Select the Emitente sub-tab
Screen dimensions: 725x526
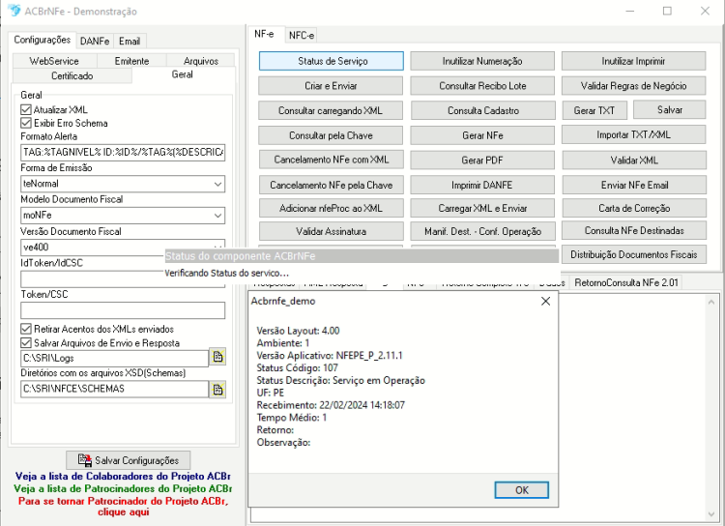[x=131, y=61]
